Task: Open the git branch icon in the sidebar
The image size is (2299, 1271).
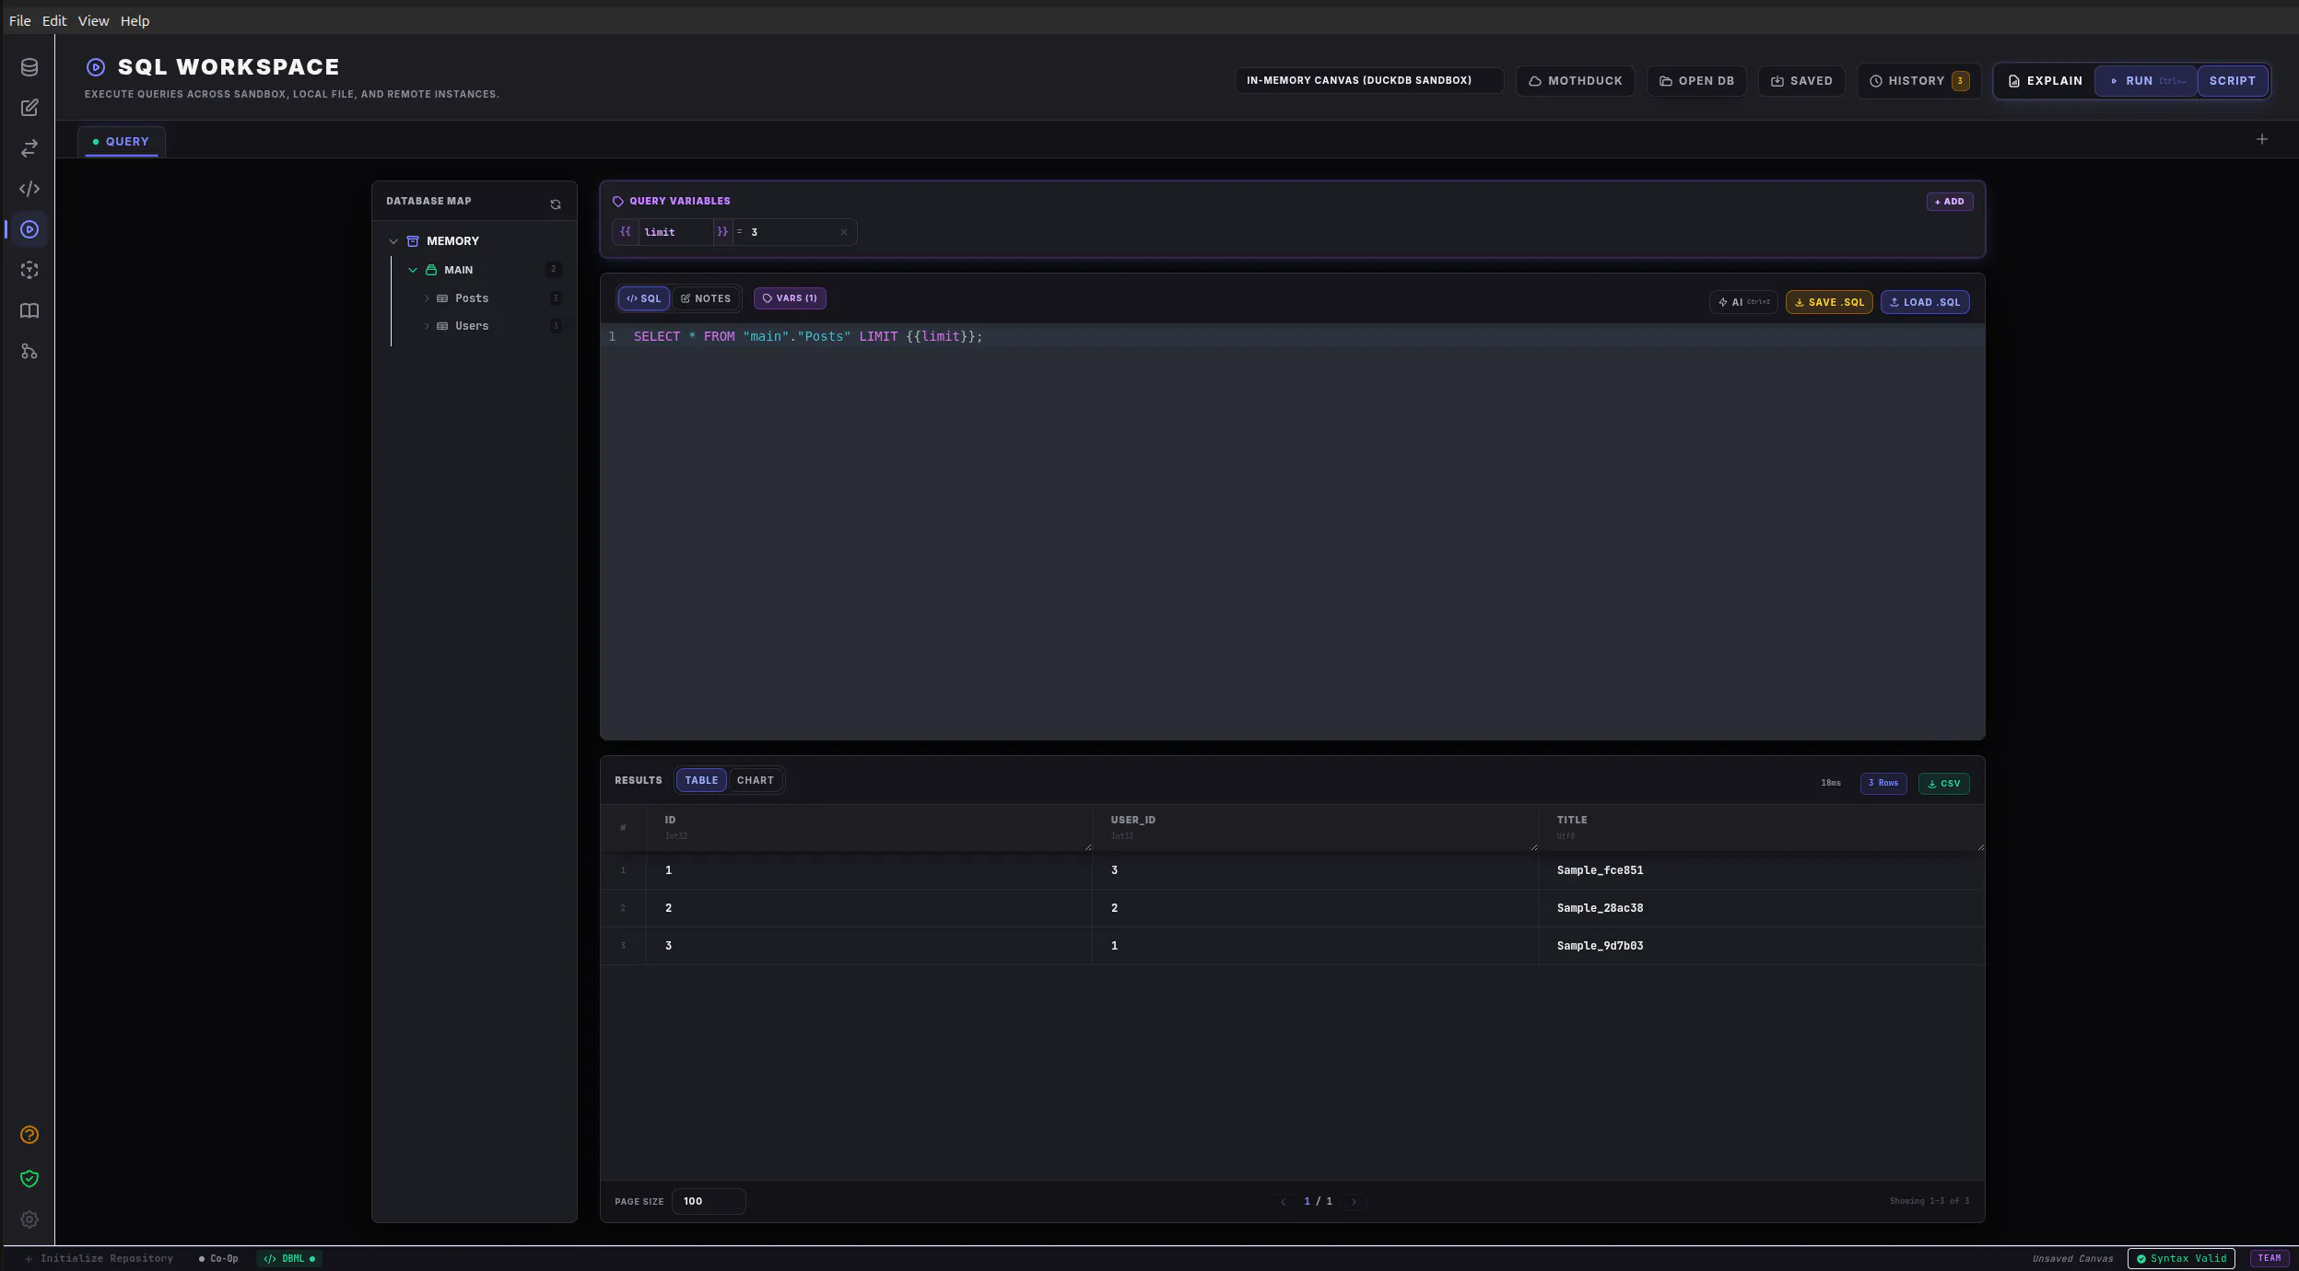Action: (29, 351)
